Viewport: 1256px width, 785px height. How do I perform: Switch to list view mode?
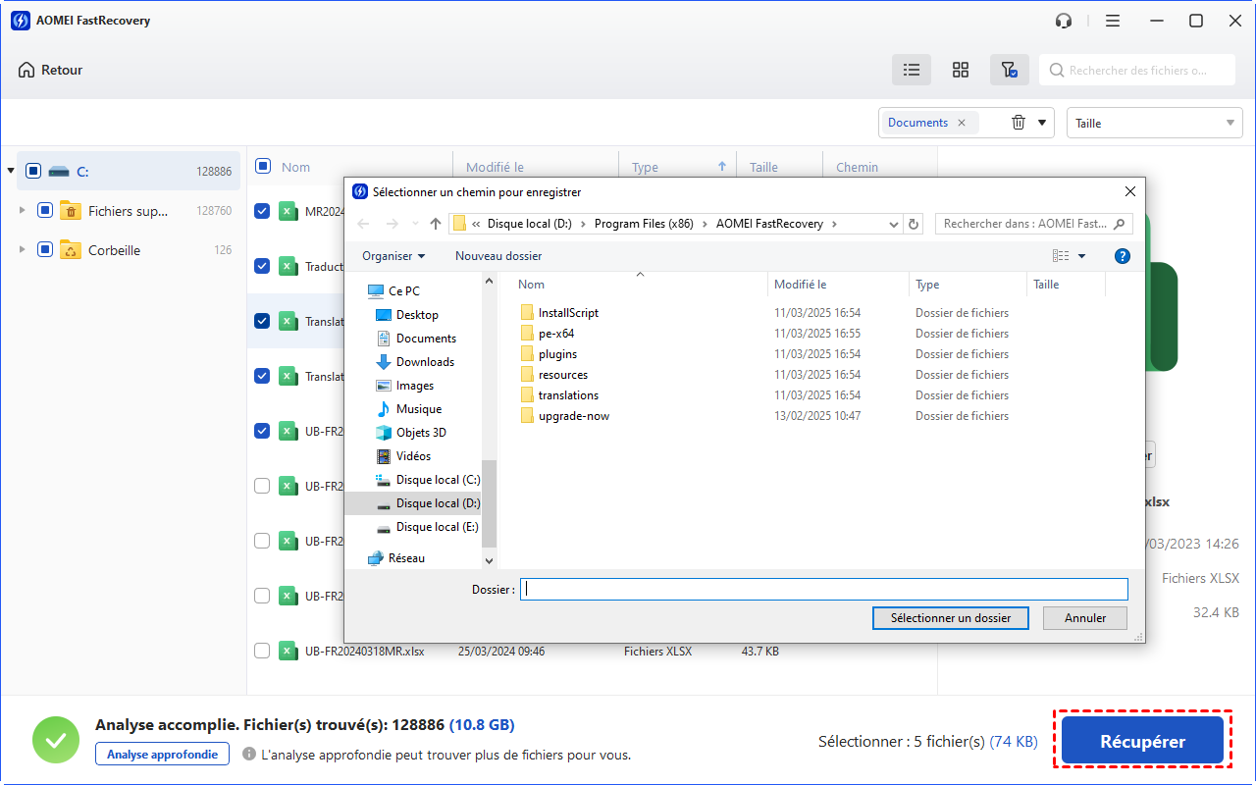click(x=912, y=70)
